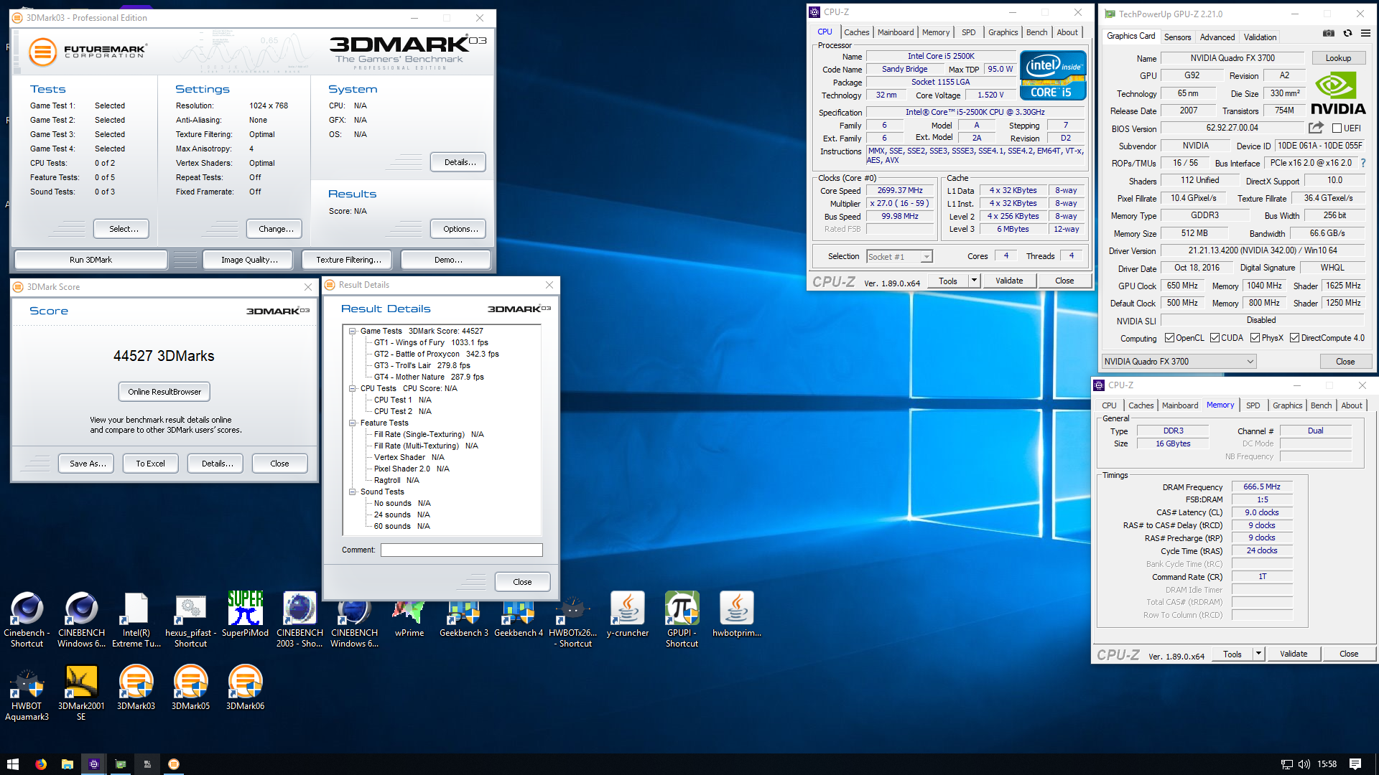Viewport: 1379px width, 775px height.
Task: Open 3DMark2001 SE desktop icon
Action: [x=81, y=693]
